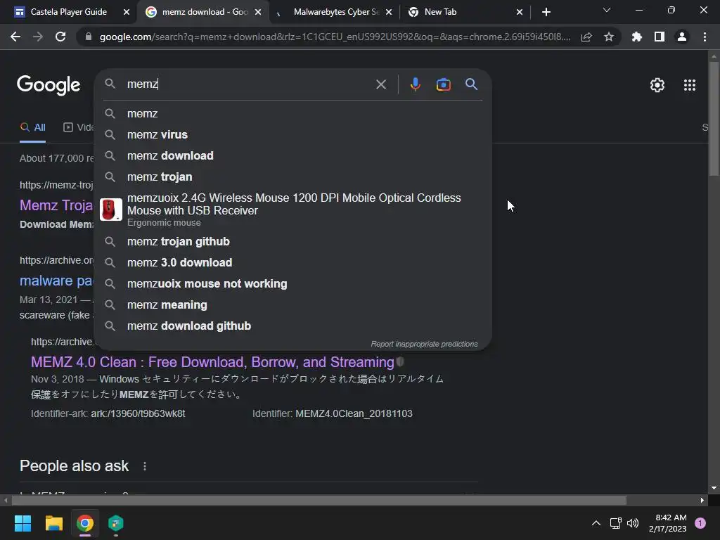Open the tab search dropdown arrow

[x=607, y=10]
